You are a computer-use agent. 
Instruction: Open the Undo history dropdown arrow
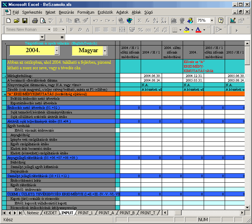click(x=101, y=21)
